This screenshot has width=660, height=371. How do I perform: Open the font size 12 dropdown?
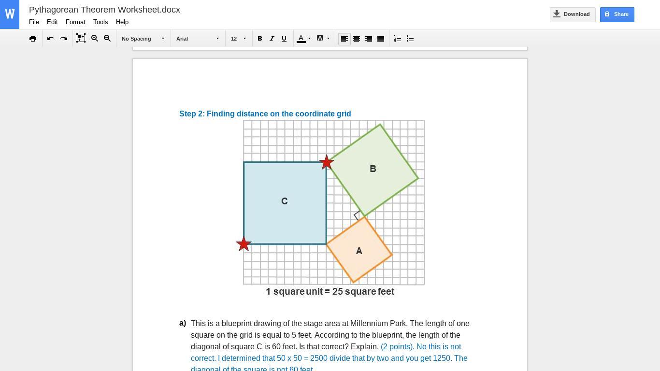(239, 39)
